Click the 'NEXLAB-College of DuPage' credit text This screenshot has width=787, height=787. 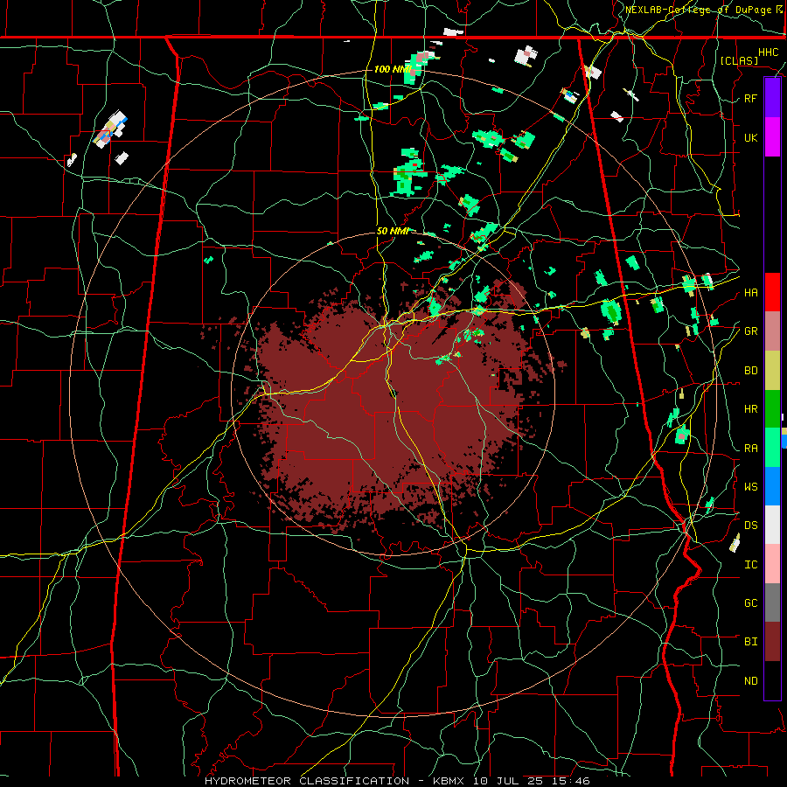coord(700,10)
